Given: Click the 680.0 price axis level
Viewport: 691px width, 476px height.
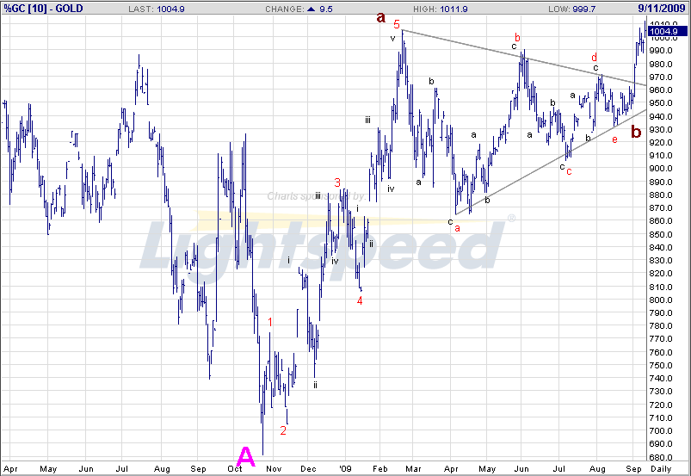Looking at the screenshot, I should [663, 457].
